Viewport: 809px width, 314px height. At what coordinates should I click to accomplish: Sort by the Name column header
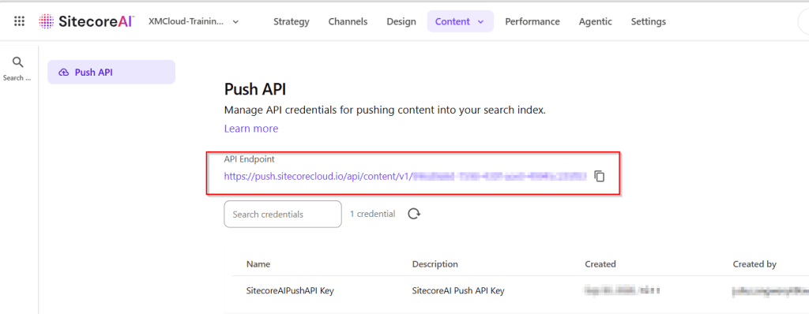point(258,264)
